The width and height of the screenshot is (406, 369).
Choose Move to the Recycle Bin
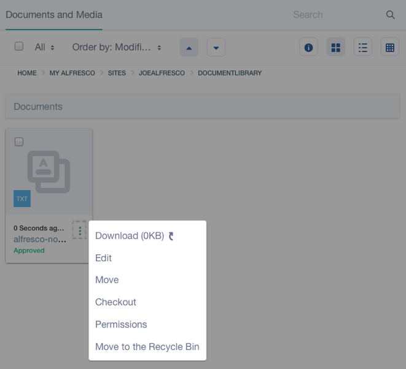(147, 346)
